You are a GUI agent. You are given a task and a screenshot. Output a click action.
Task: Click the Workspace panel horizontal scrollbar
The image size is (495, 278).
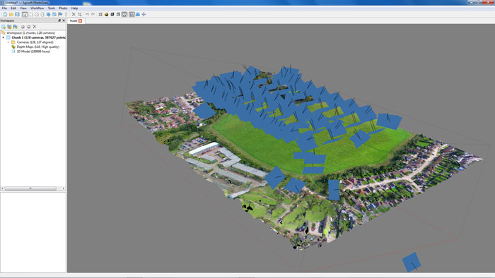tap(33, 188)
